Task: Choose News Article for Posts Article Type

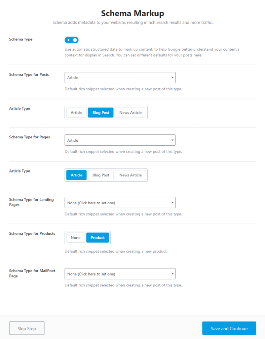Action: pos(131,113)
